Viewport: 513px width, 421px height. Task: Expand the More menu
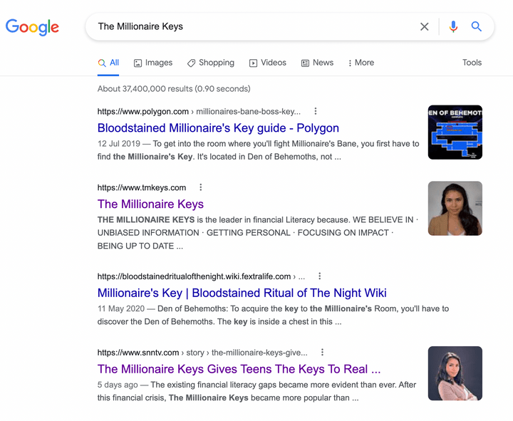tap(361, 63)
